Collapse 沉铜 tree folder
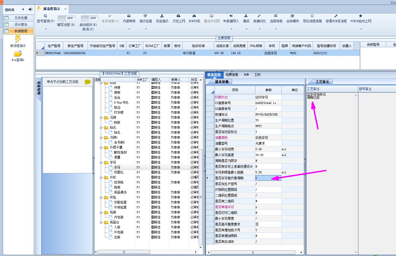This screenshot has width=396, height=256. [x=101, y=118]
